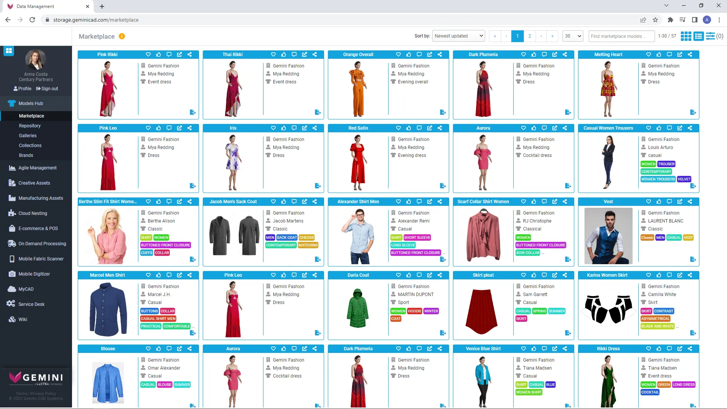Share the Melting Heart model
This screenshot has width=727, height=409.
pos(690,55)
